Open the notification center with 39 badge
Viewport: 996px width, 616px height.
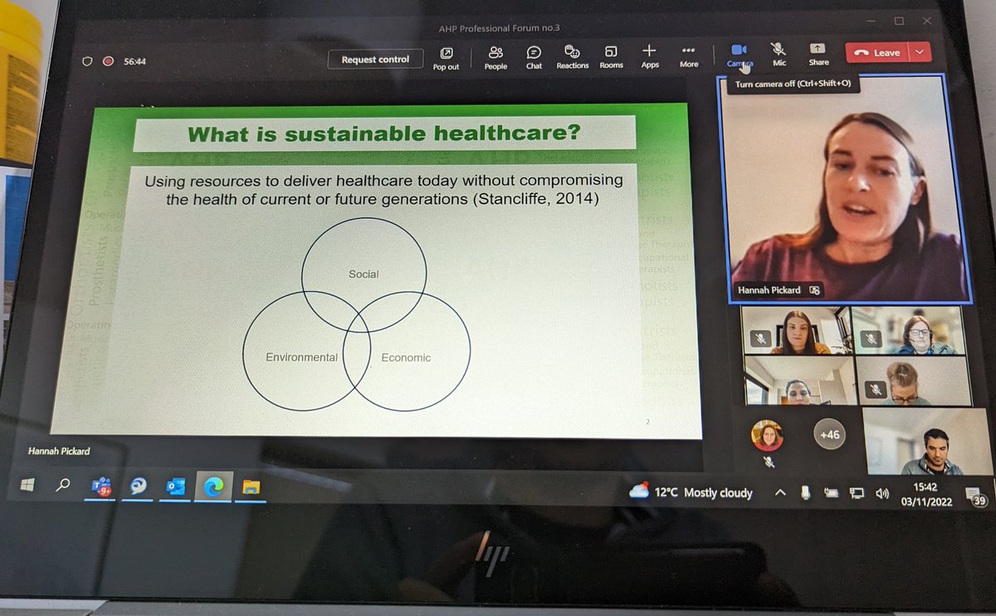pos(976,497)
